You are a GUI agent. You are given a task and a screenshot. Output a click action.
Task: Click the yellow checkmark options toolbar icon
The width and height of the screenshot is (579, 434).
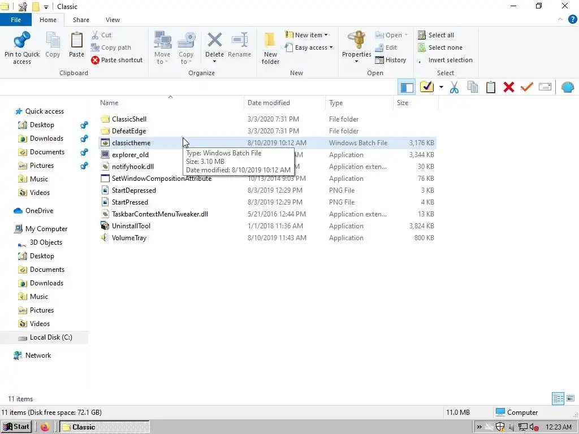tap(426, 87)
